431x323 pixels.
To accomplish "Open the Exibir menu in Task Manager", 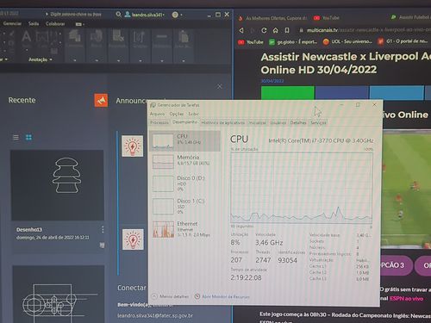I will pos(193,114).
